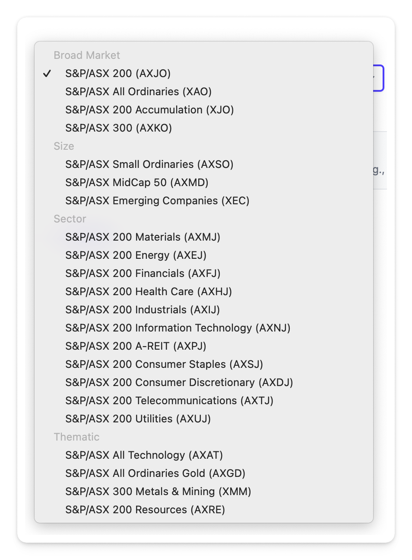The height and width of the screenshot is (560, 412).
Task: Pick S&P/ASX 200 Consumer Staples (AXSJ)
Action: (x=164, y=364)
